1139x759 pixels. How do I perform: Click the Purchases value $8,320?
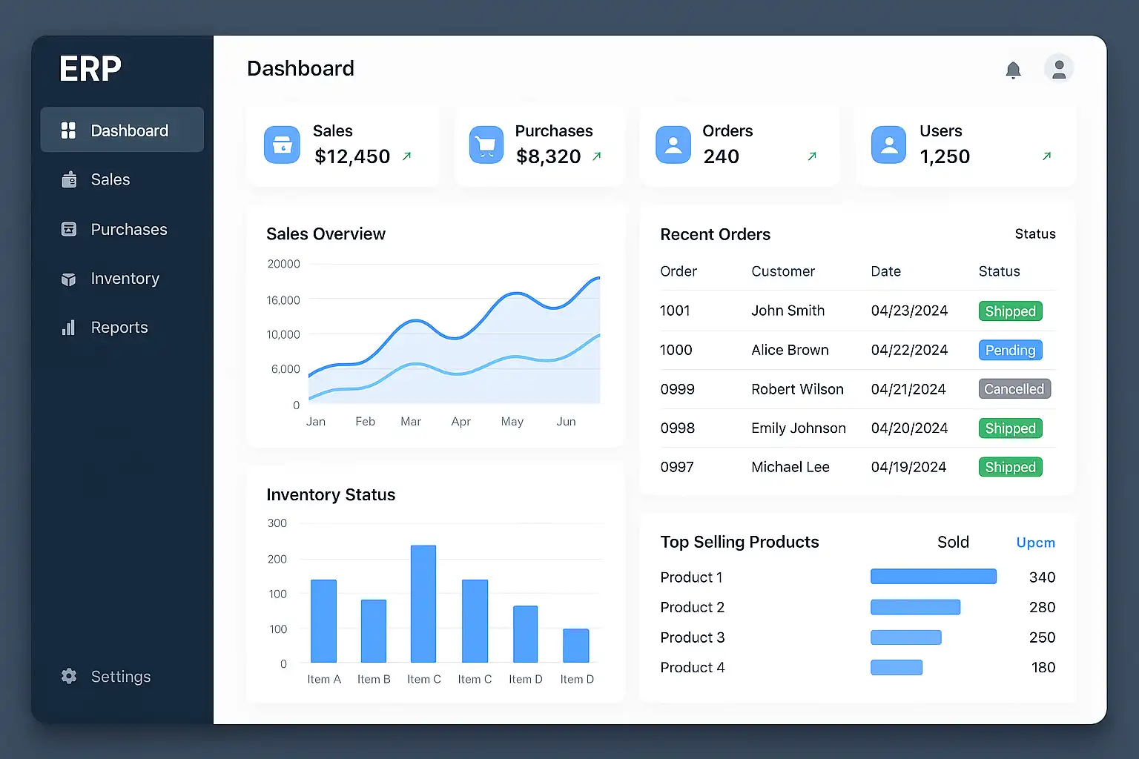pos(549,156)
